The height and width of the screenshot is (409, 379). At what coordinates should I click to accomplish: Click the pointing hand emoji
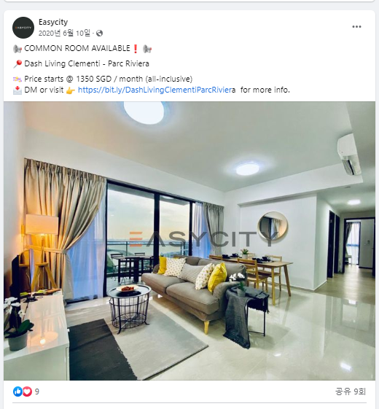click(71, 90)
